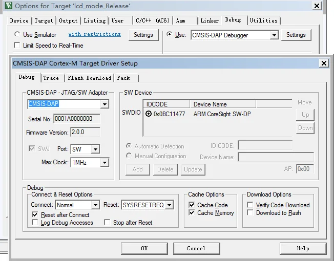Click the Keil uVision icon in the title bar
The height and width of the screenshot is (261, 334).
(x=9, y=6)
